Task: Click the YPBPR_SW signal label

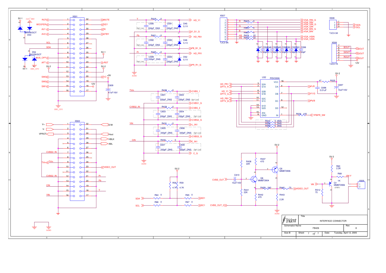Action: coord(319,115)
